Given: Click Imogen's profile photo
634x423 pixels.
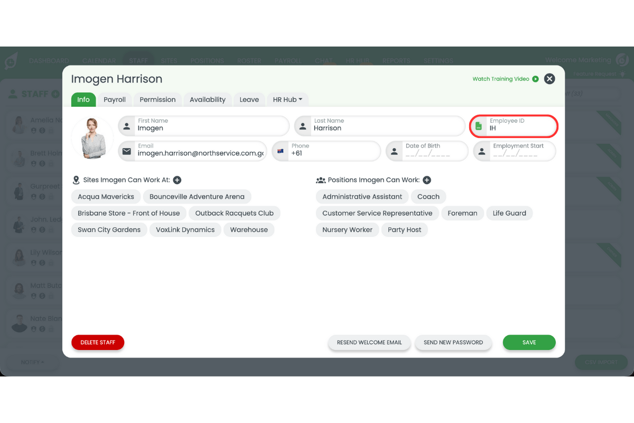Looking at the screenshot, I should coord(92,138).
